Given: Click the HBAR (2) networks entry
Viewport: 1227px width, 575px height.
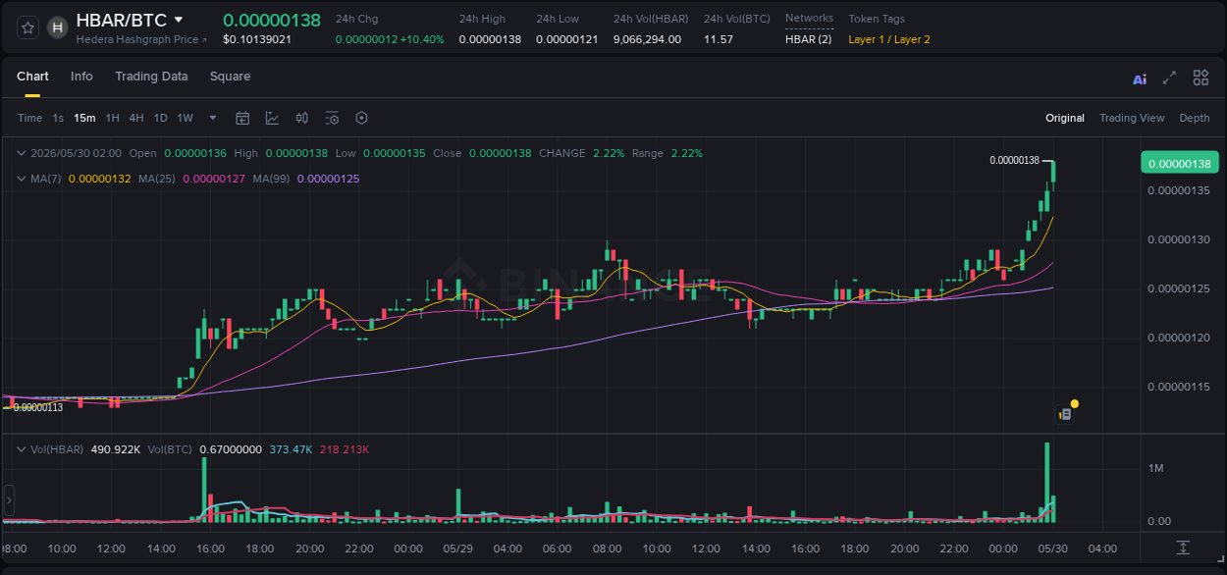Looking at the screenshot, I should point(808,39).
